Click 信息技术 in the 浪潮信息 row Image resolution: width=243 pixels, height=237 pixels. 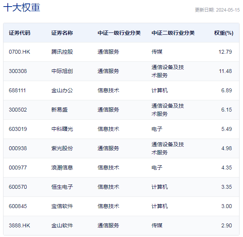pos(108,168)
